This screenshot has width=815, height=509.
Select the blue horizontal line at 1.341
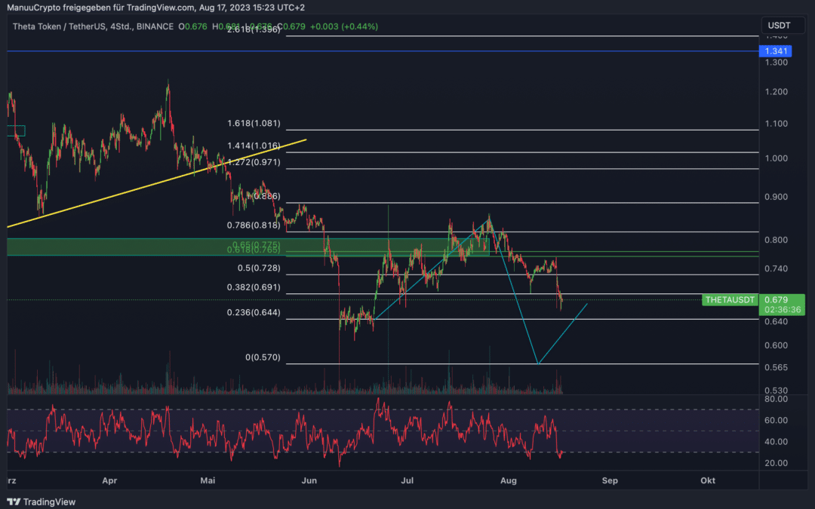[x=383, y=51]
